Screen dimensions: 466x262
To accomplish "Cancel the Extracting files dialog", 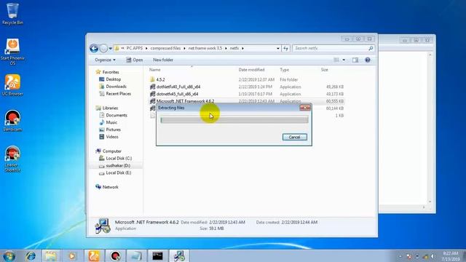I will coord(294,138).
